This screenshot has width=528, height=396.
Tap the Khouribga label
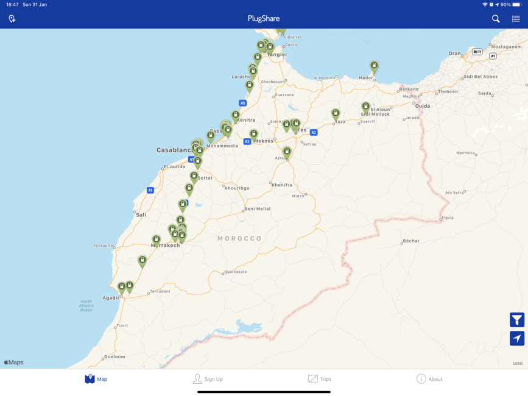tap(237, 188)
